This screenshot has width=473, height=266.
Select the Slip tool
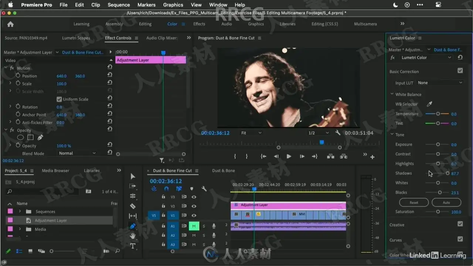(133, 216)
